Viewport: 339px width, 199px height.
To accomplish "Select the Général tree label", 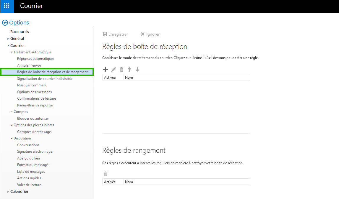I will tap(17, 39).
